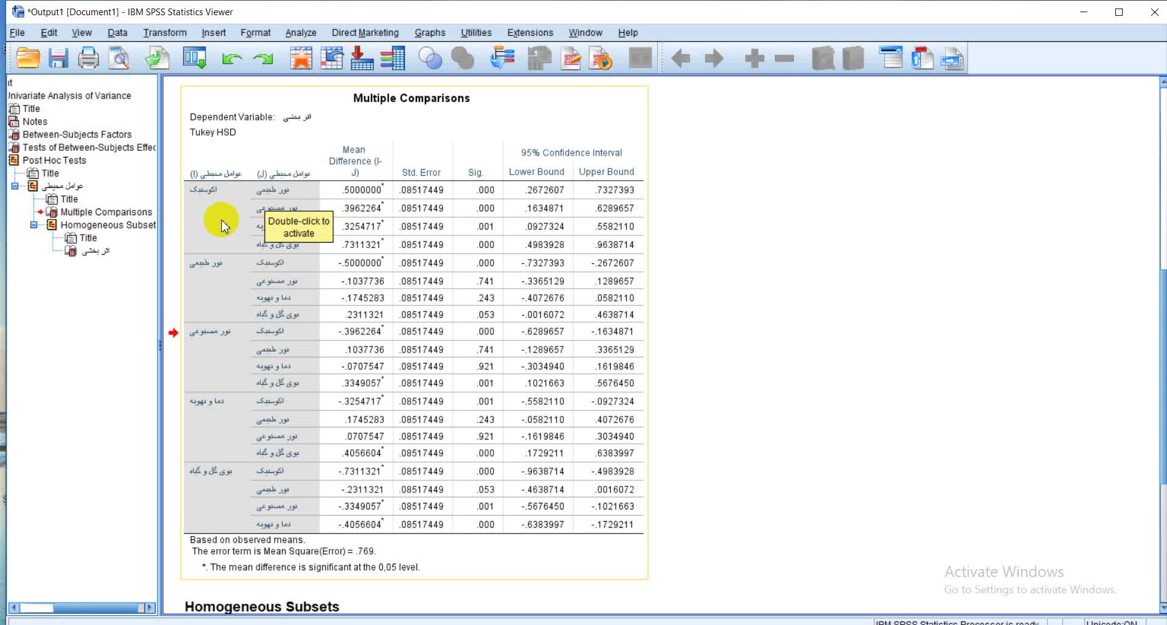Select Notes item in the outline

pos(35,122)
